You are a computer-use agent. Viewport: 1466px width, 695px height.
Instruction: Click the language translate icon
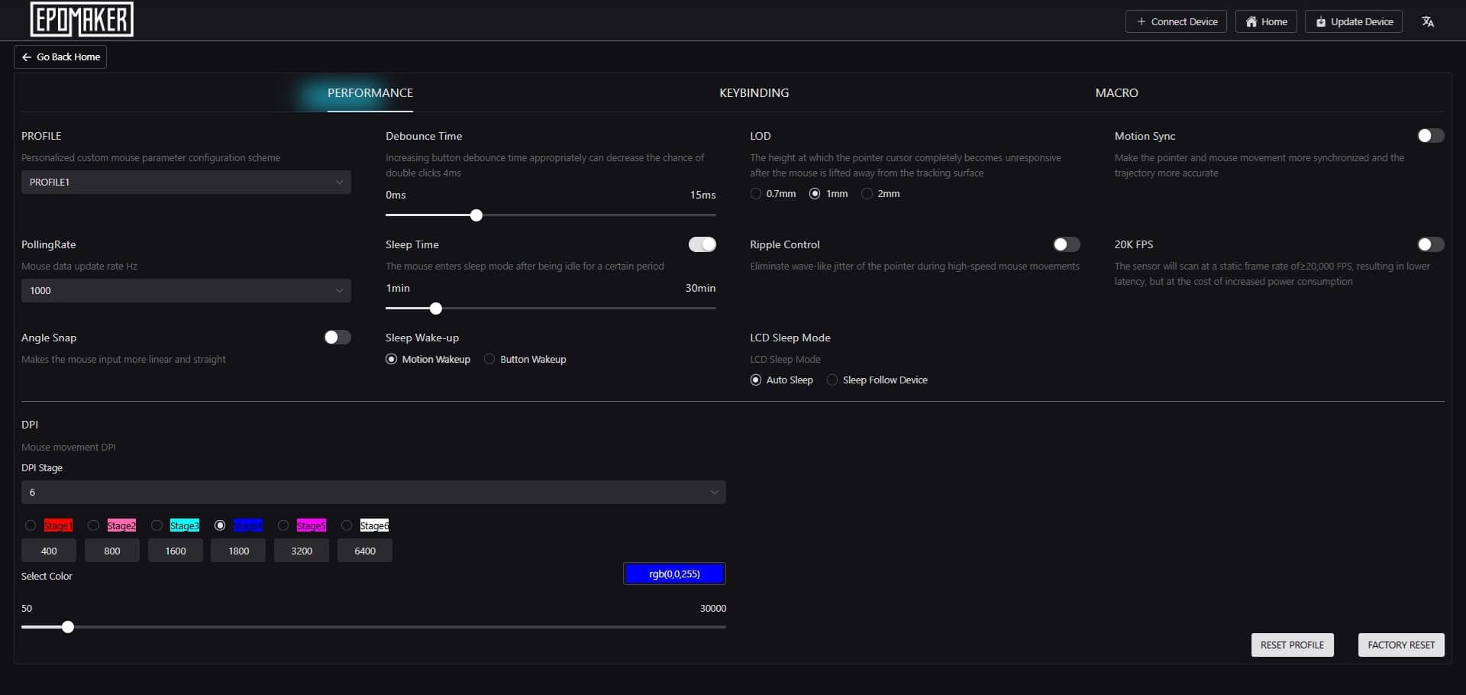click(x=1428, y=21)
